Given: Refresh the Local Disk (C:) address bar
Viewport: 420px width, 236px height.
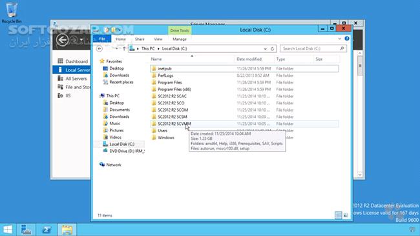Looking at the screenshot, I should pyautogui.click(x=273, y=48).
